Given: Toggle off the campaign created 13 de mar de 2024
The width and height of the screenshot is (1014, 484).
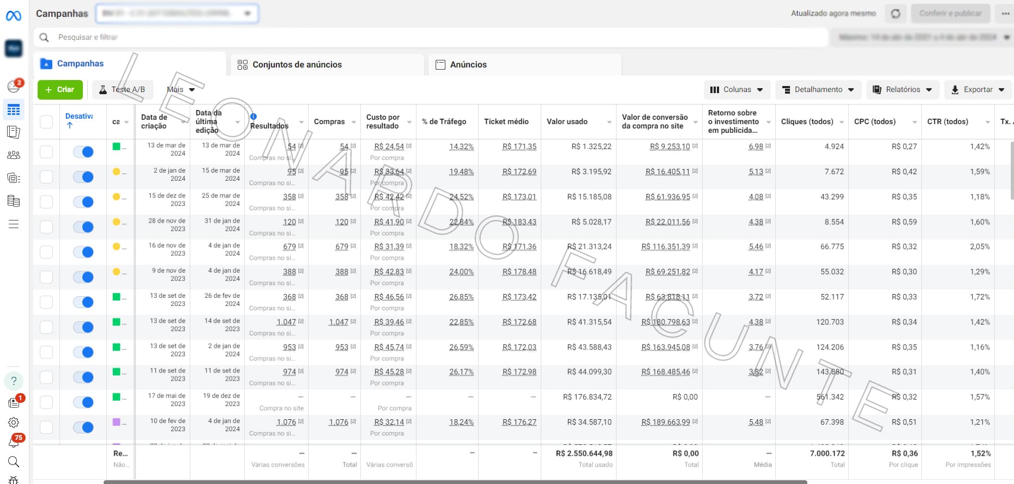Looking at the screenshot, I should (83, 152).
